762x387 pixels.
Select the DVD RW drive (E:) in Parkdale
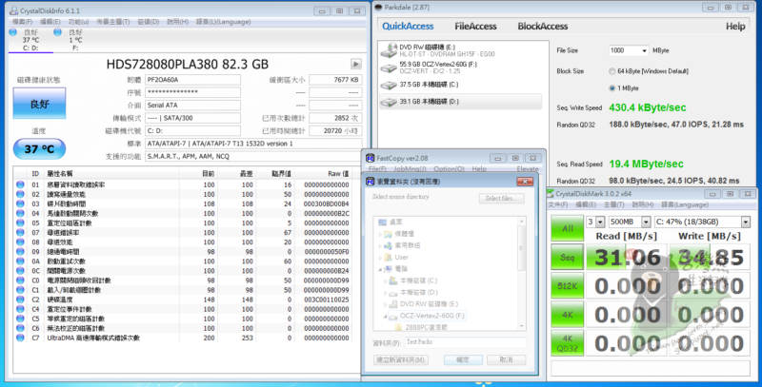tap(460, 50)
